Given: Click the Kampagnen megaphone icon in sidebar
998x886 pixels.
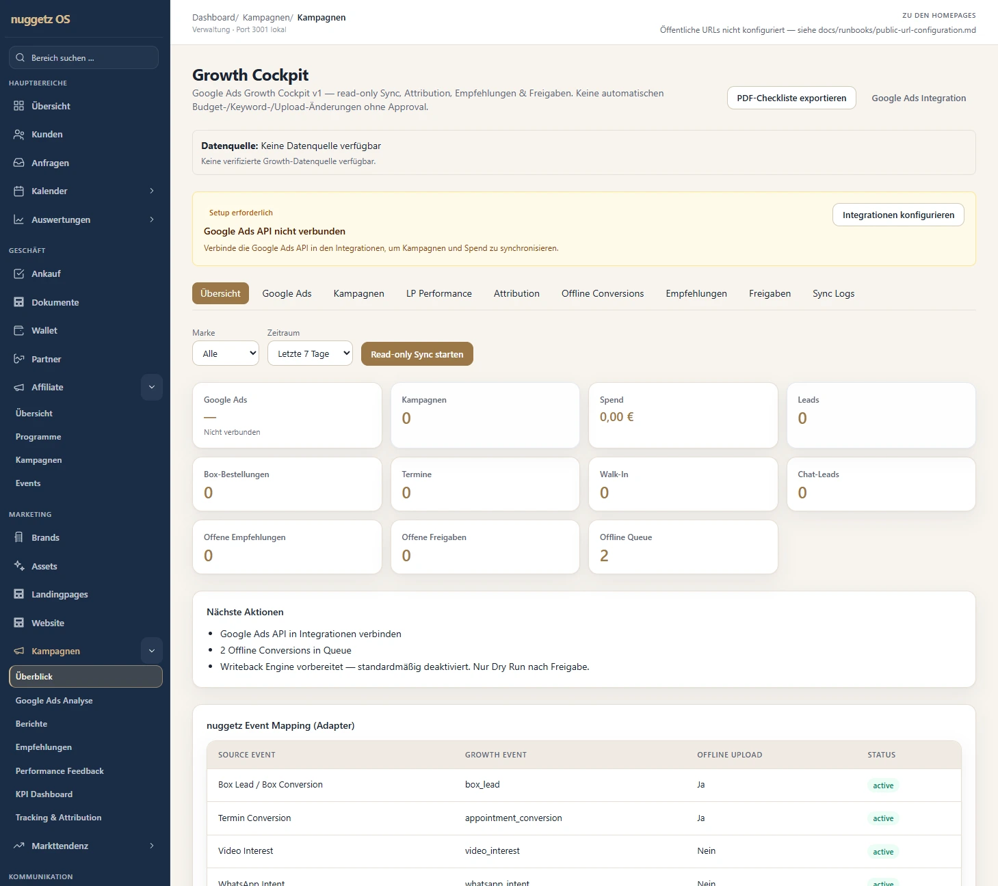Looking at the screenshot, I should pyautogui.click(x=19, y=651).
